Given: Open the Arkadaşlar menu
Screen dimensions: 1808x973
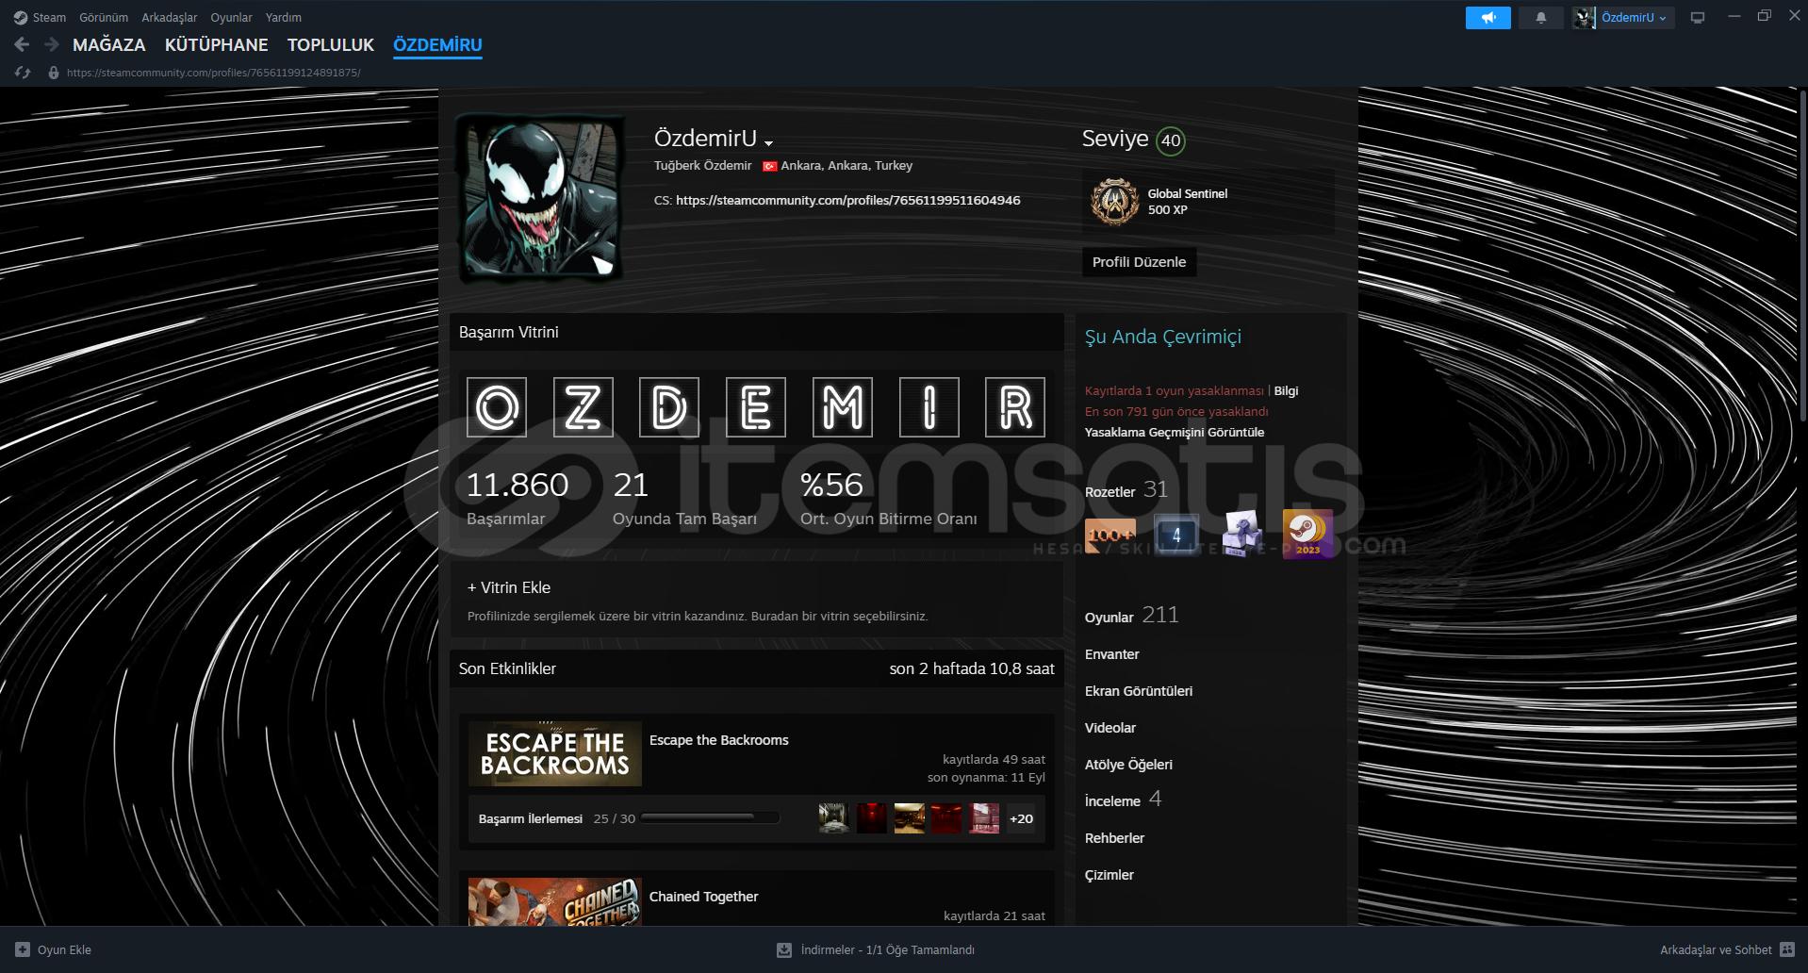Looking at the screenshot, I should [x=170, y=17].
